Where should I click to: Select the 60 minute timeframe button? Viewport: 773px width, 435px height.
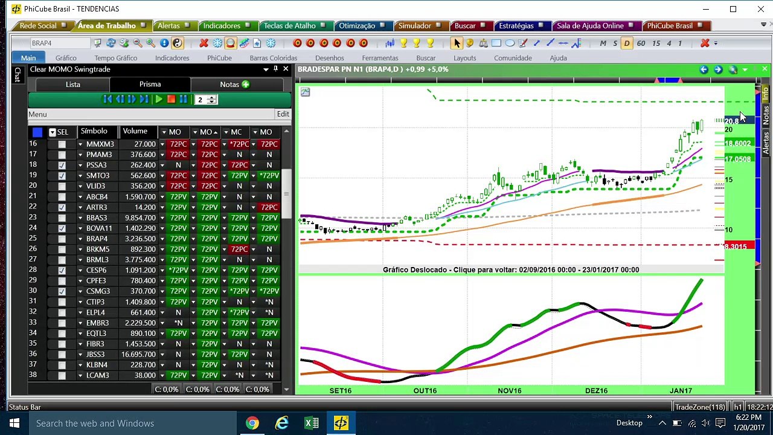641,43
